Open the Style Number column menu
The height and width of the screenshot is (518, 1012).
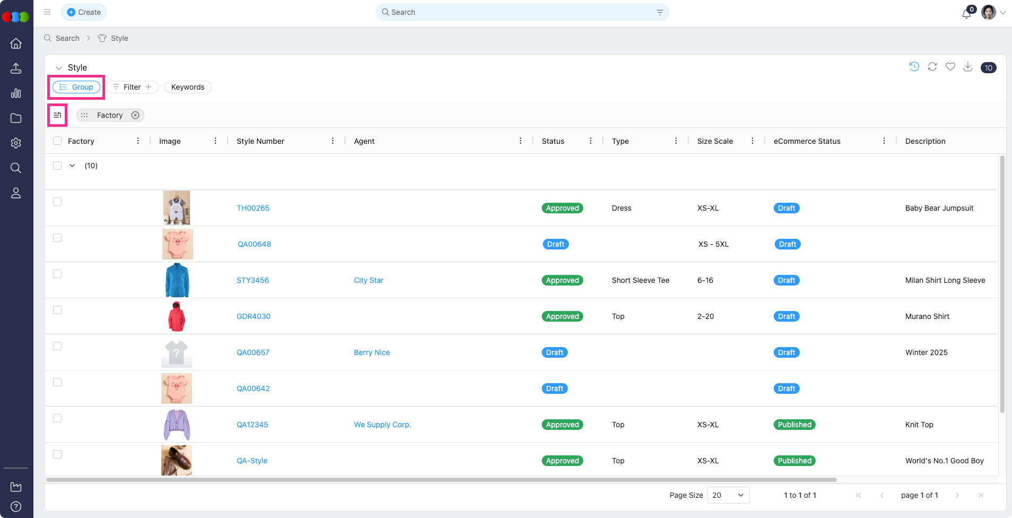tap(332, 141)
